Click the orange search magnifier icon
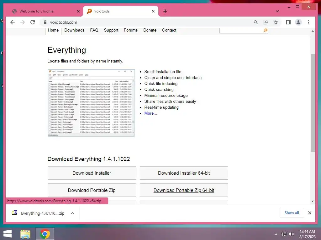 (265, 30)
